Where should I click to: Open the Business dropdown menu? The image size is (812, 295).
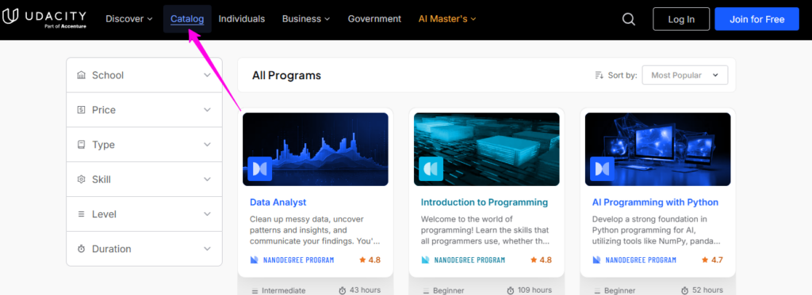coord(305,19)
